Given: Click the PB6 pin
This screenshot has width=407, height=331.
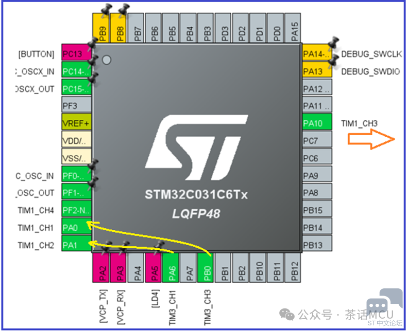Looking at the screenshot, I should 154,28.
